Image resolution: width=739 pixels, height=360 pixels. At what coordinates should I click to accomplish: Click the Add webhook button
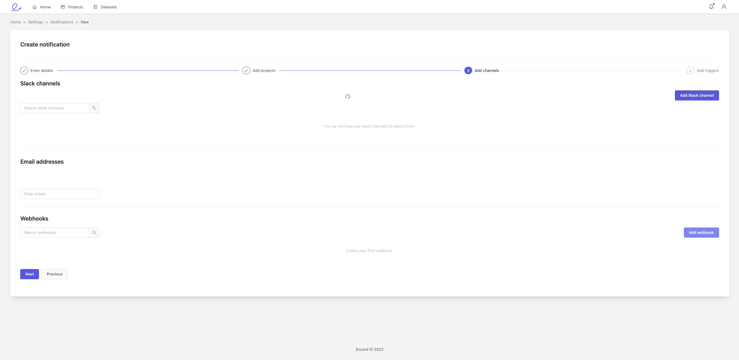701,232
